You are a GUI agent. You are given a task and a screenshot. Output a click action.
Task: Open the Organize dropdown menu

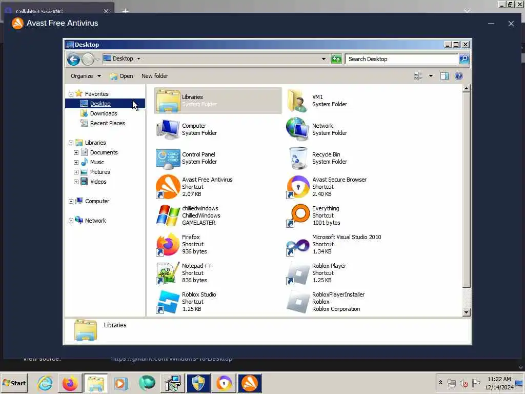[86, 76]
